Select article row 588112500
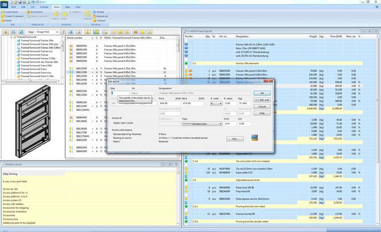The width and height of the screenshot is (381, 232). pos(121,72)
